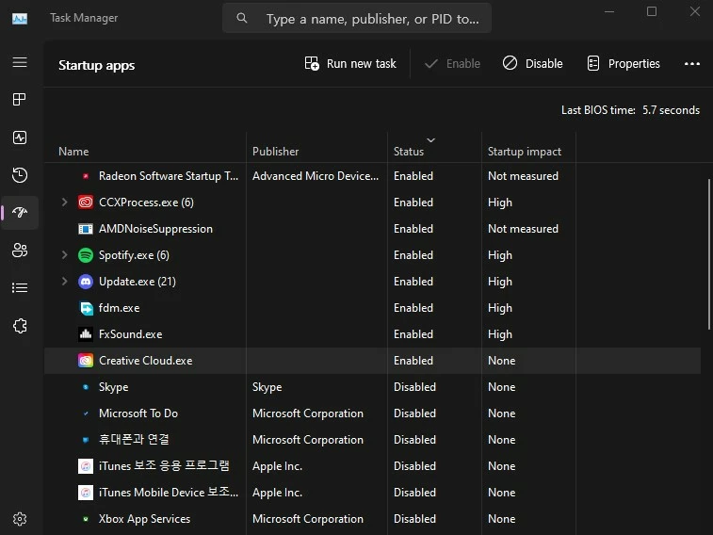Screen dimensions: 713x535
Task: Open Task Manager settings gear
Action: [20, 519]
